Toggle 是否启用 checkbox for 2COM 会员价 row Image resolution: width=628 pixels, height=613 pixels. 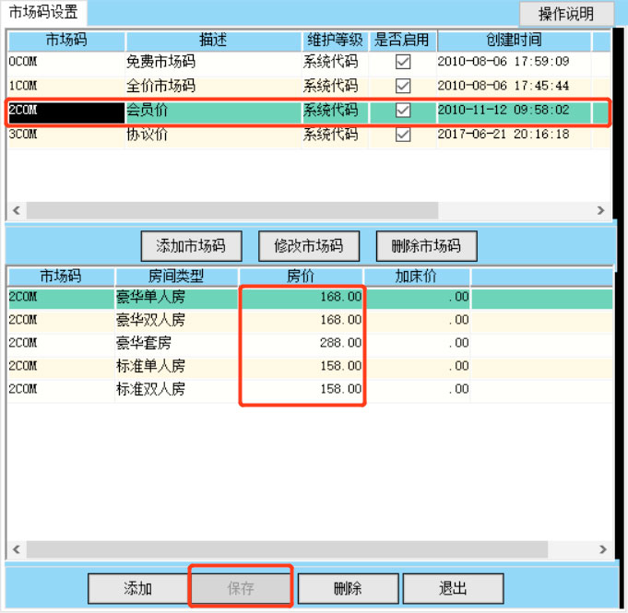pos(402,110)
